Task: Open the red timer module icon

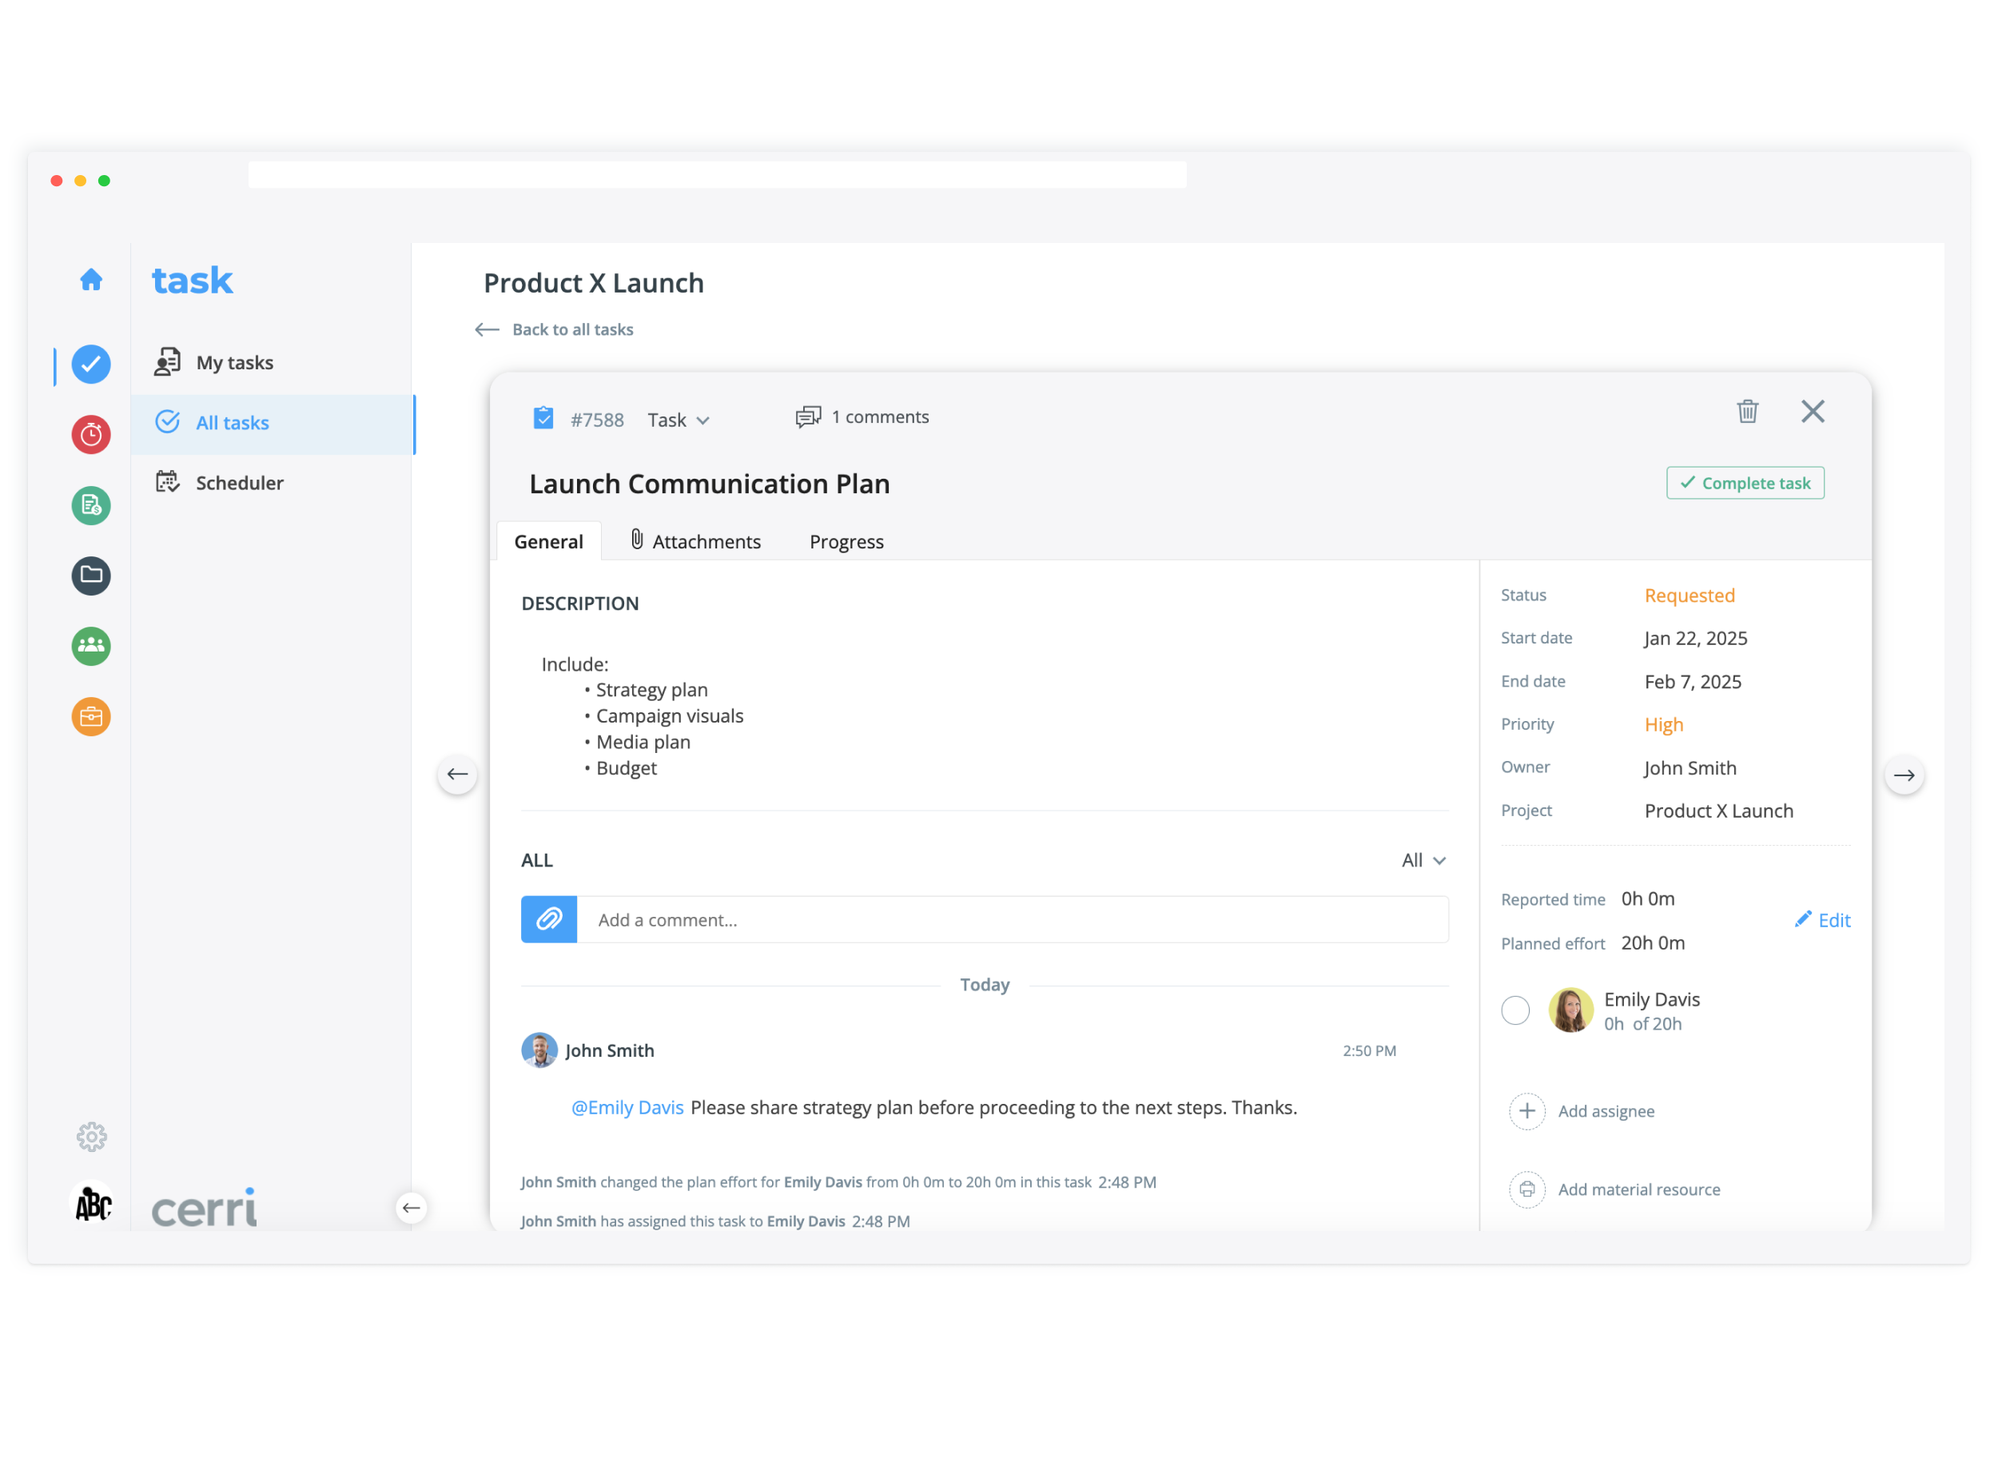Action: tap(90, 435)
